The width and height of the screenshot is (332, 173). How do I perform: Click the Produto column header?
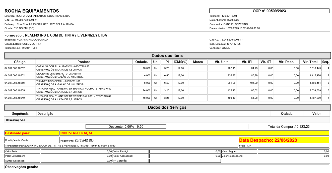[84, 62]
